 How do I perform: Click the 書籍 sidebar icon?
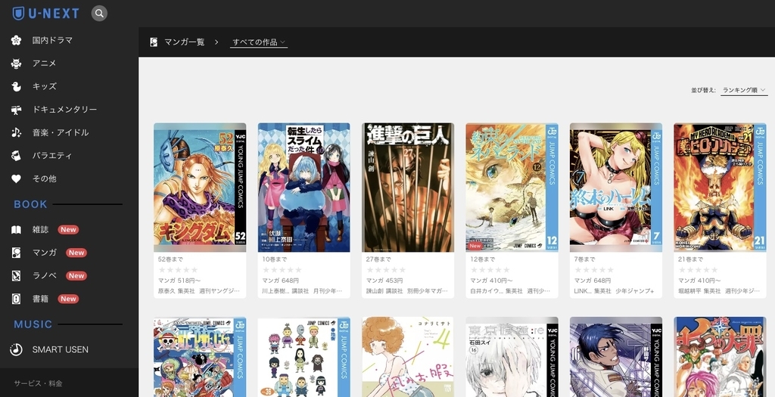pos(17,299)
